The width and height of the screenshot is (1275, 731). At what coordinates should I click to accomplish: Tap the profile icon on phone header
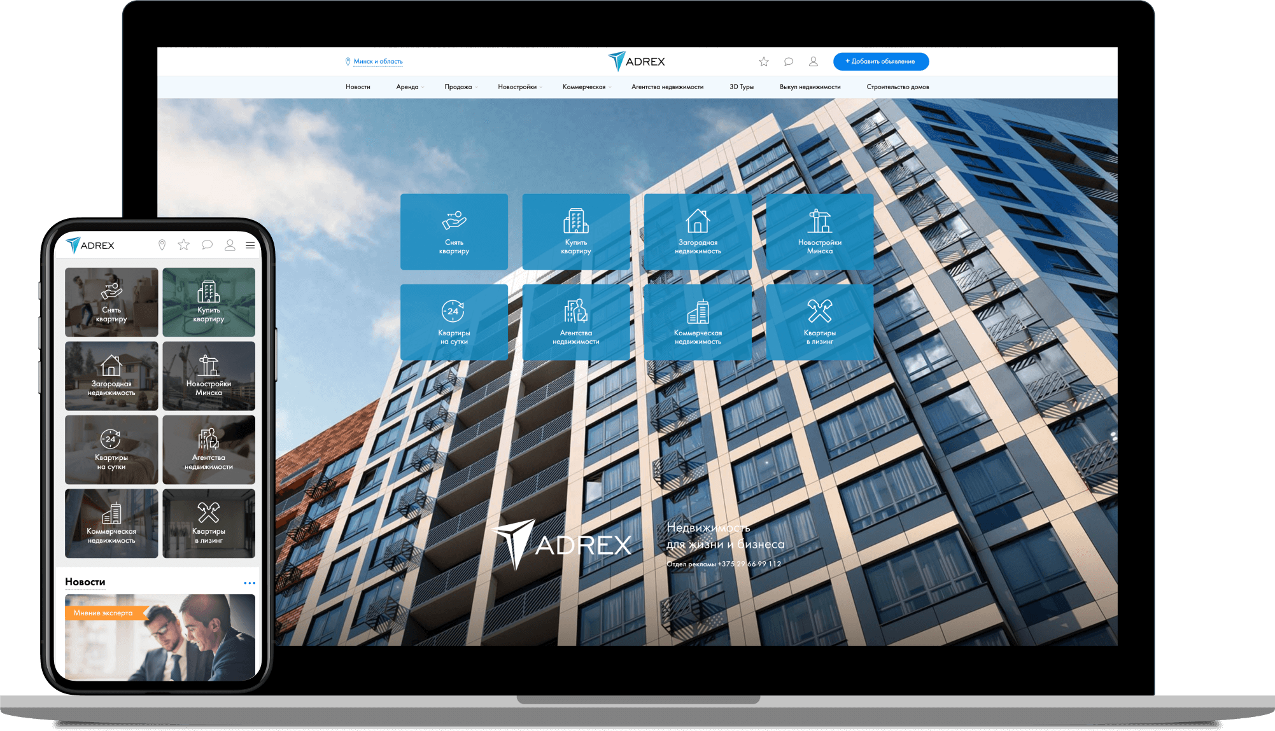point(230,245)
